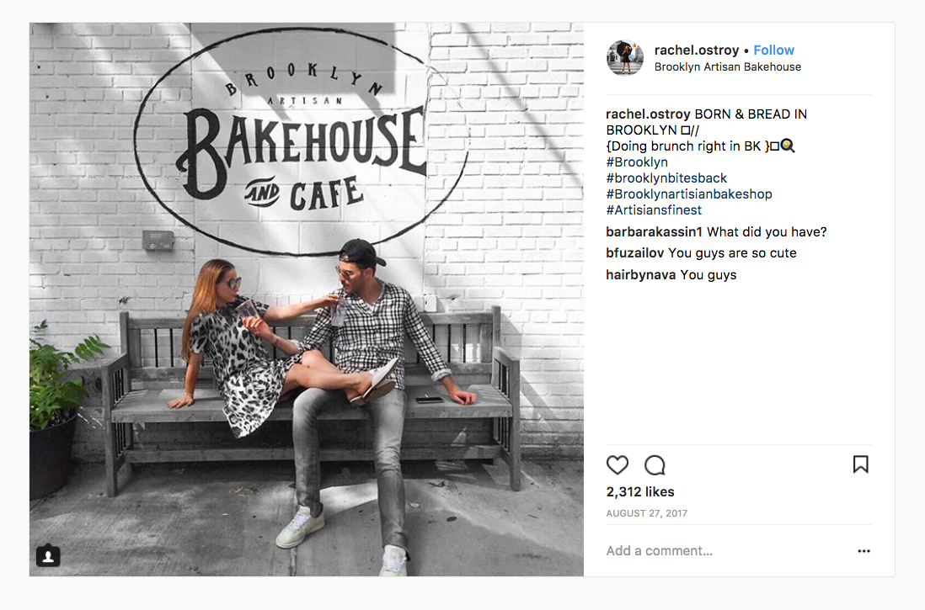Show tagged people icon on photo
Screen dimensions: 925x610
pos(48,555)
